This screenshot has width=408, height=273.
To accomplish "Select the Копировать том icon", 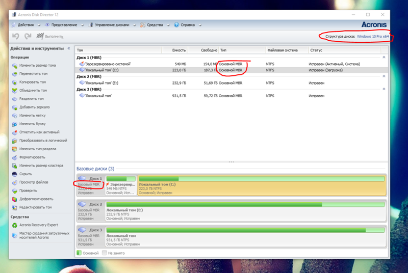I will point(15,83).
